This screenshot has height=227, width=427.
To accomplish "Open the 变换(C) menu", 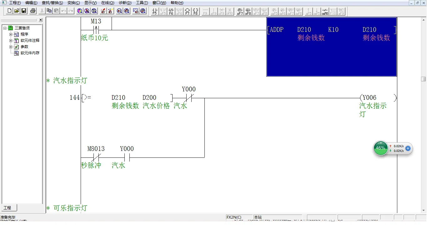I will pos(73,3).
